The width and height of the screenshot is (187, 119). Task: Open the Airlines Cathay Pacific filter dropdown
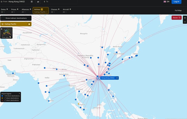(x=41, y=11)
